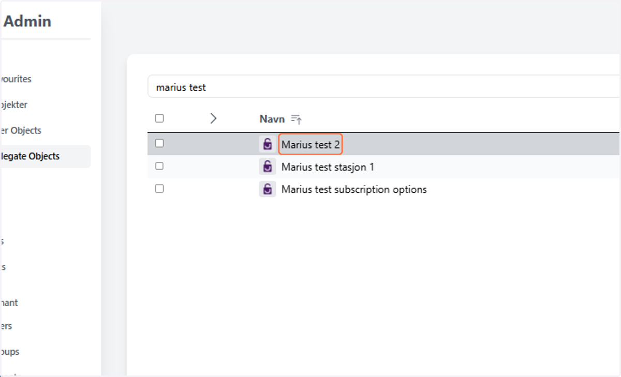Click the Navn column header
Viewport: 621px width, 377px height.
pos(272,119)
